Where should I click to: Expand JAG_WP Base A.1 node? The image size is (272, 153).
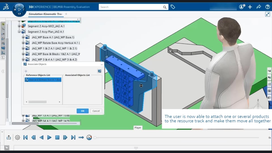(x=23, y=37)
